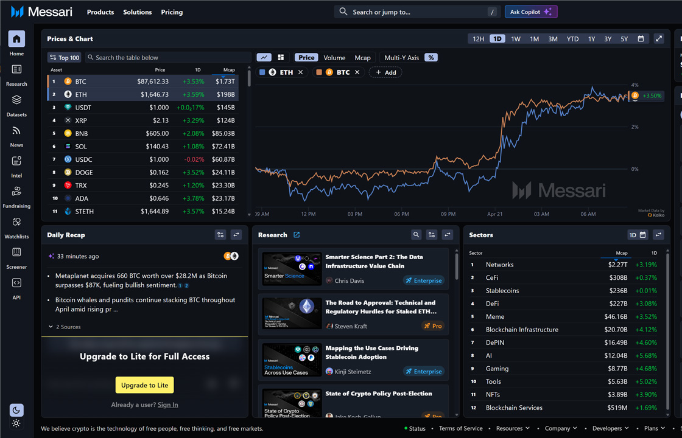682x438 pixels.
Task: Click the search magnifier in top bar
Action: point(343,12)
